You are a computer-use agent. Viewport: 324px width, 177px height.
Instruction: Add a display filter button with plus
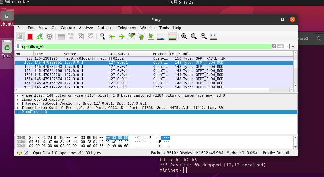pos(293,46)
